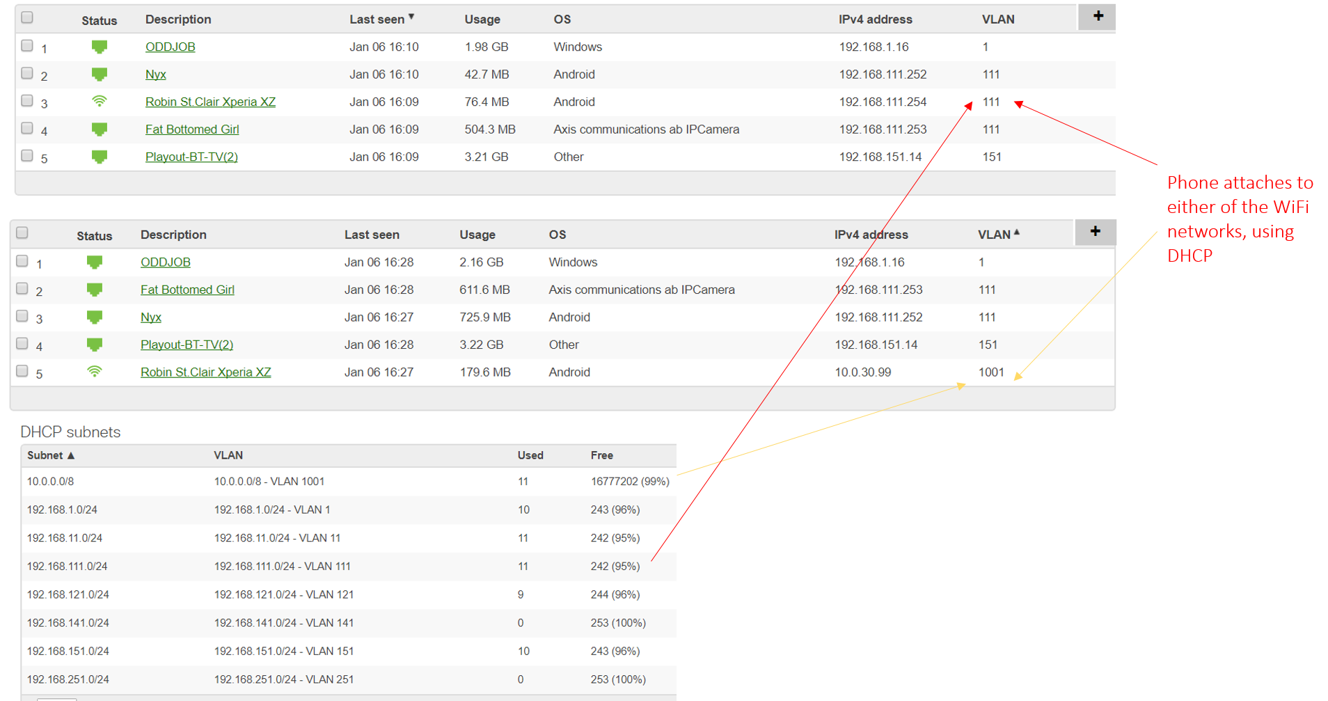Click the 192.168.111.0/24 subnet row

pyautogui.click(x=68, y=567)
